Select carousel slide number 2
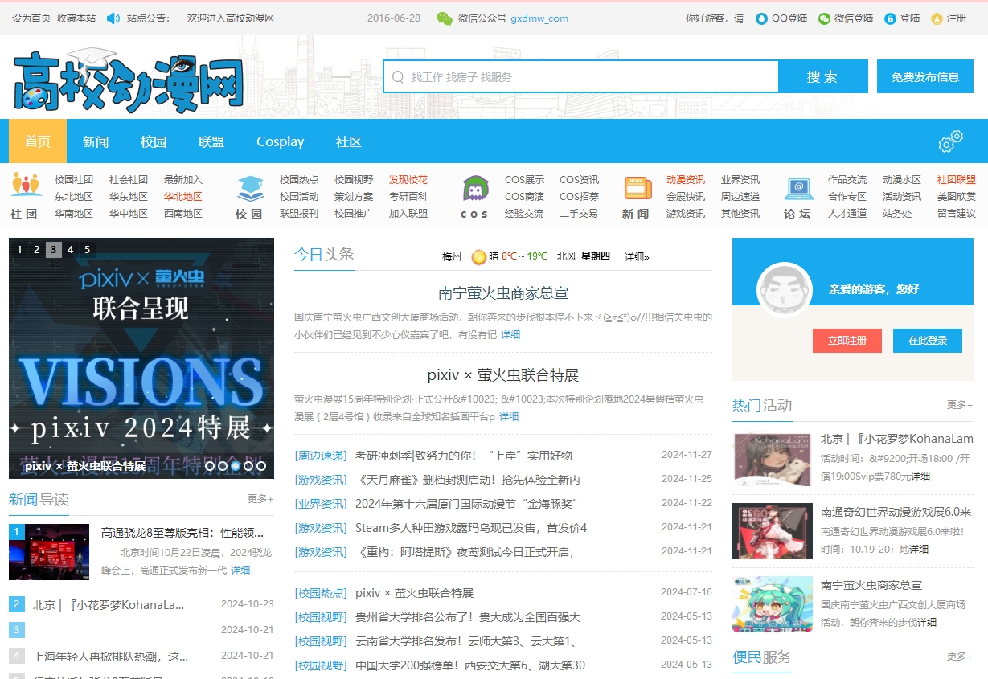Image resolution: width=988 pixels, height=679 pixels. pos(36,250)
